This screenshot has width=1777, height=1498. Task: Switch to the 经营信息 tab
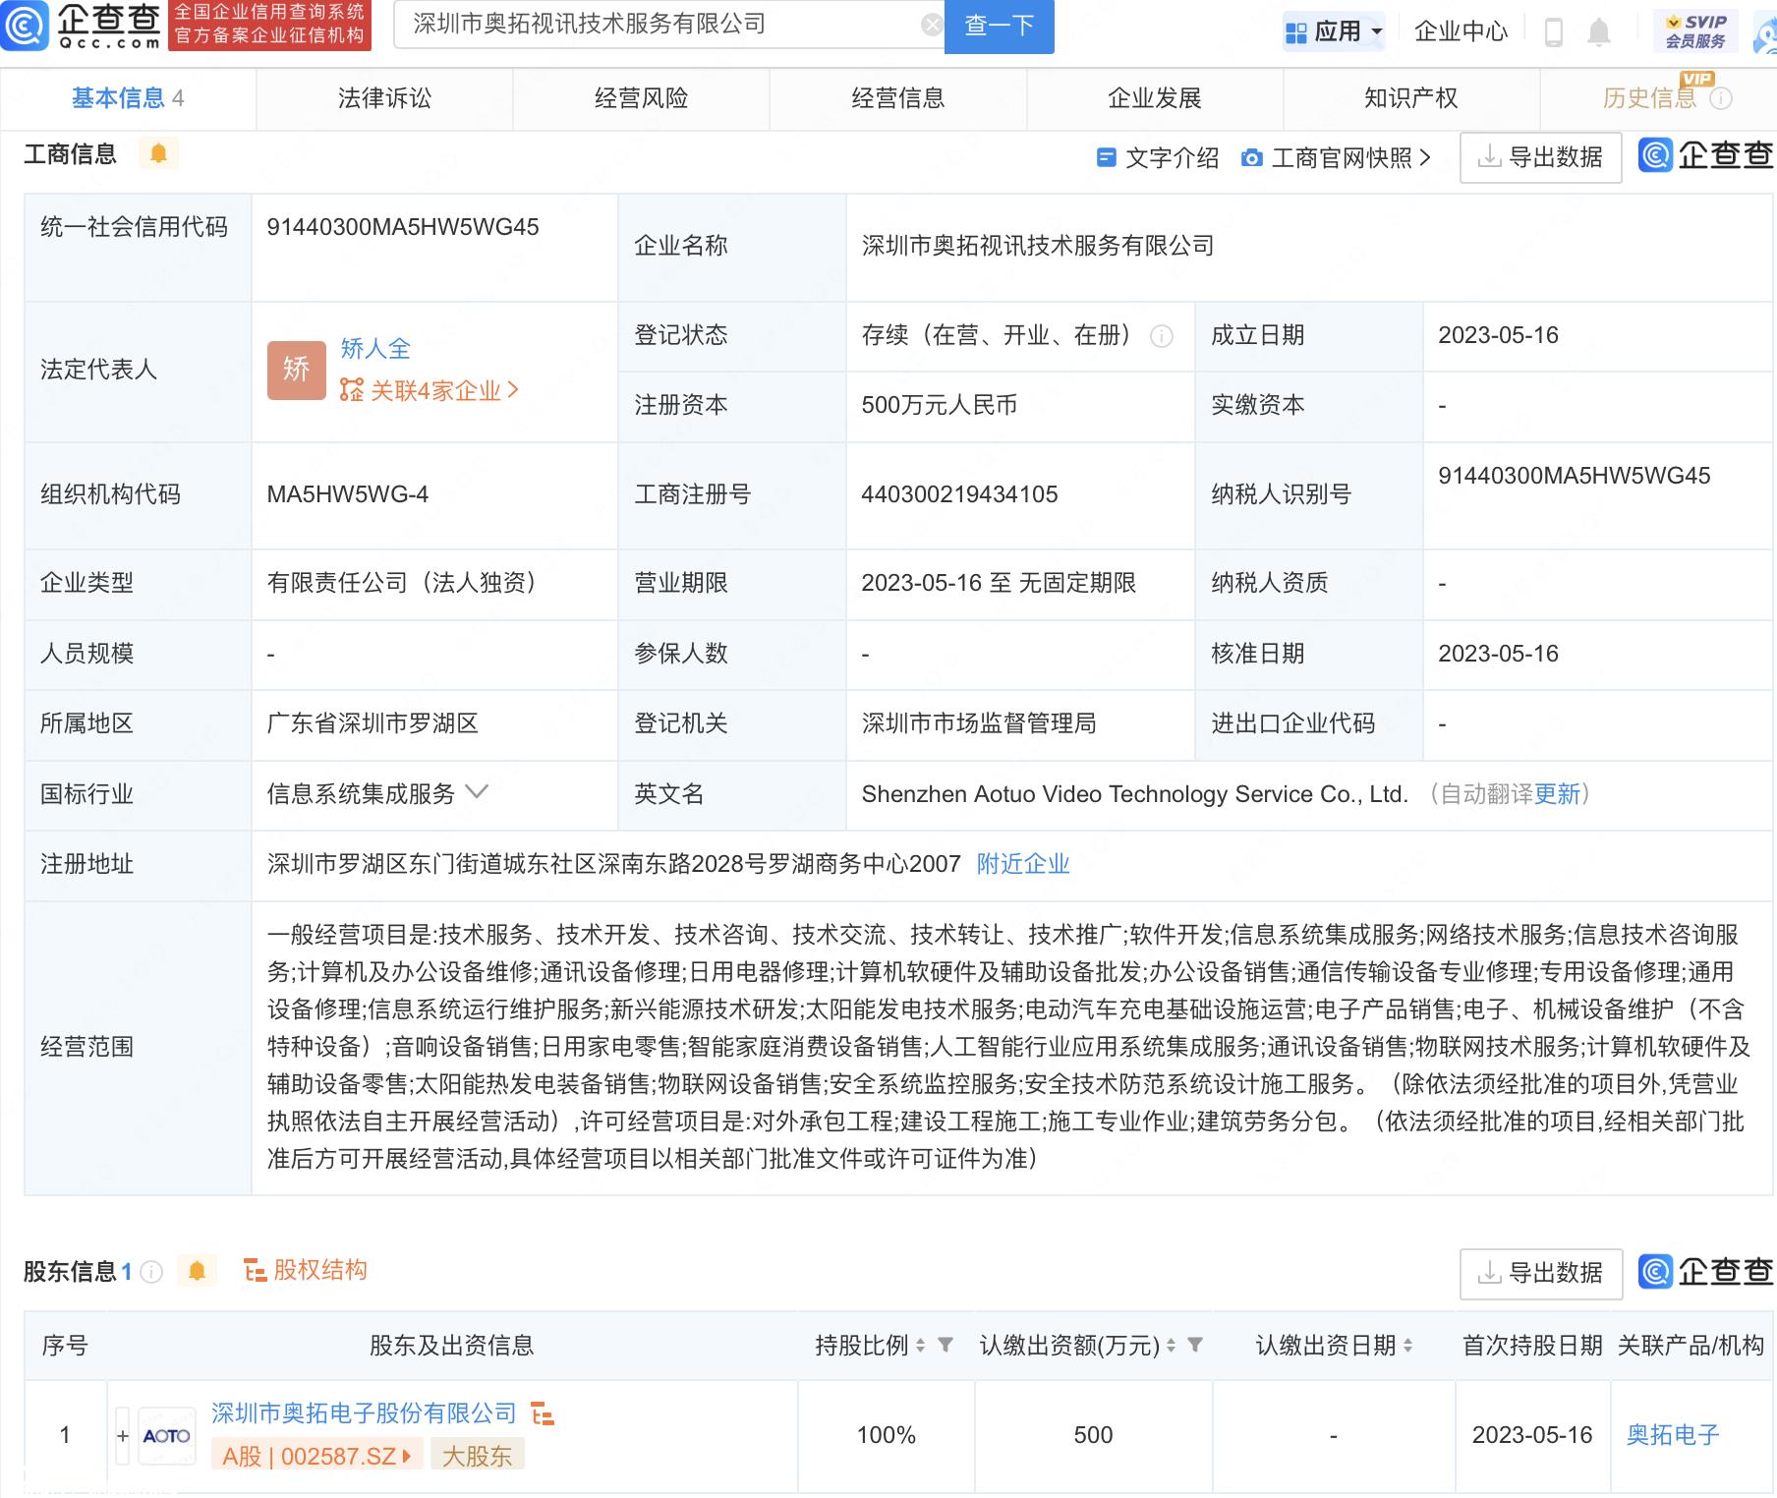coord(897,98)
